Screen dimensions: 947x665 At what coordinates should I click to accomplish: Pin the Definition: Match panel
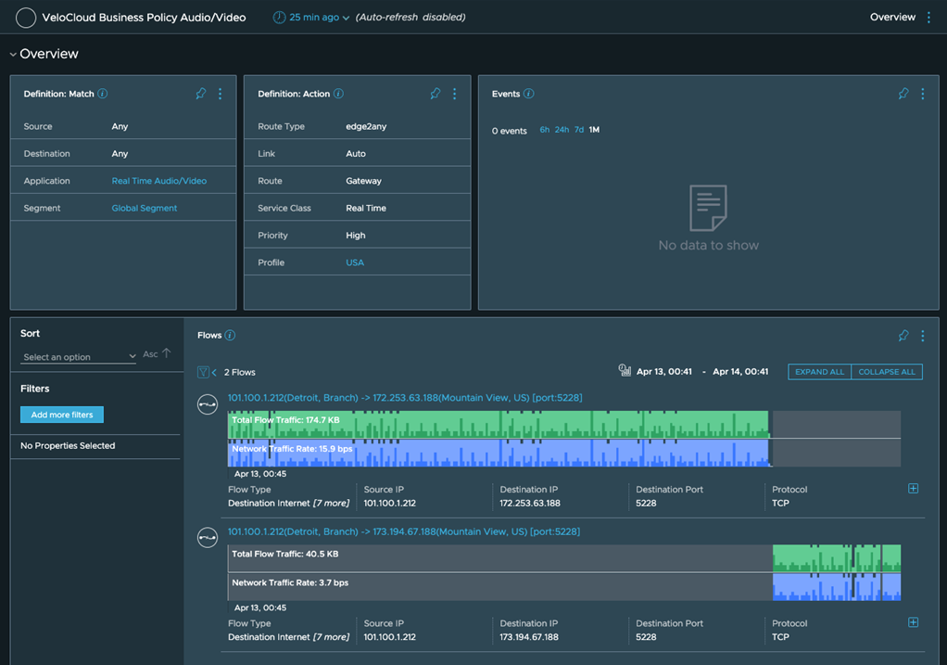click(x=201, y=94)
